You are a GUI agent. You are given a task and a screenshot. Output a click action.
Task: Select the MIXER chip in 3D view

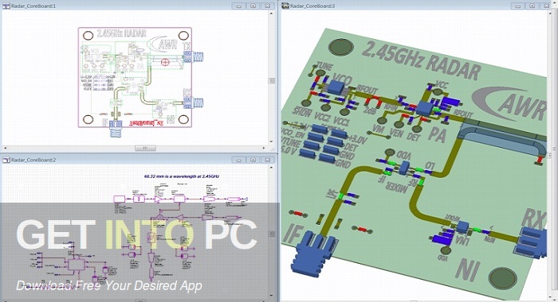click(405, 168)
